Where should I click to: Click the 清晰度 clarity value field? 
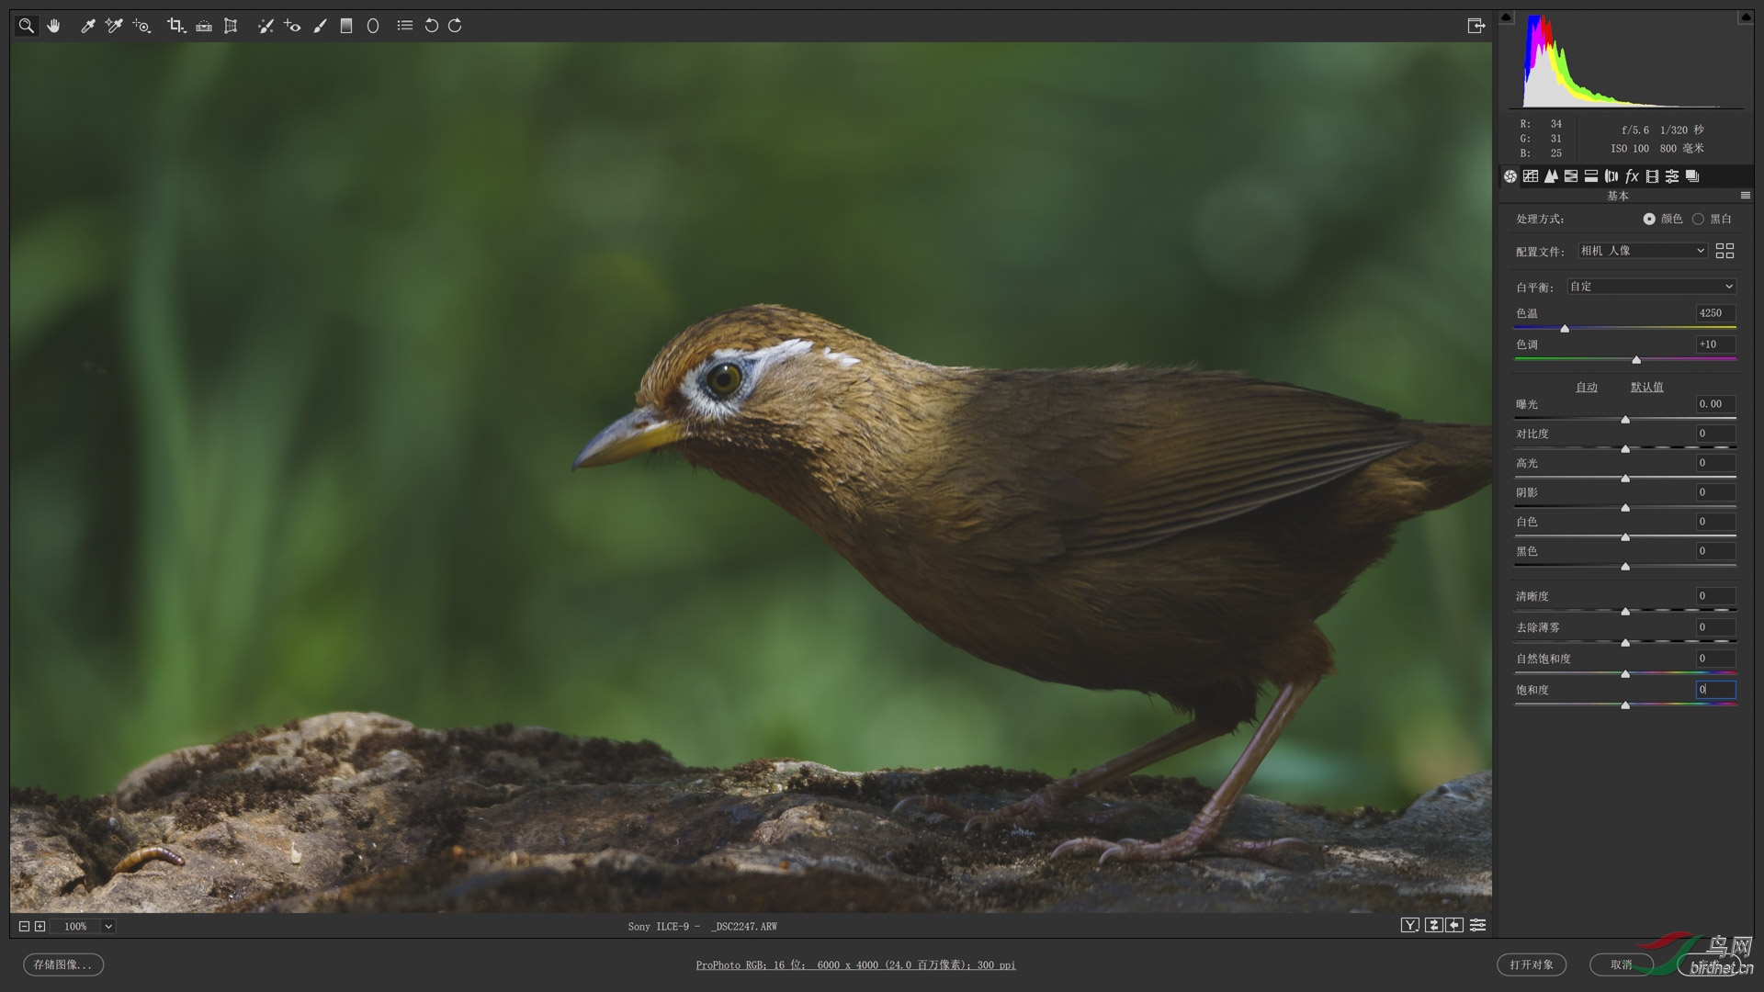tap(1715, 596)
